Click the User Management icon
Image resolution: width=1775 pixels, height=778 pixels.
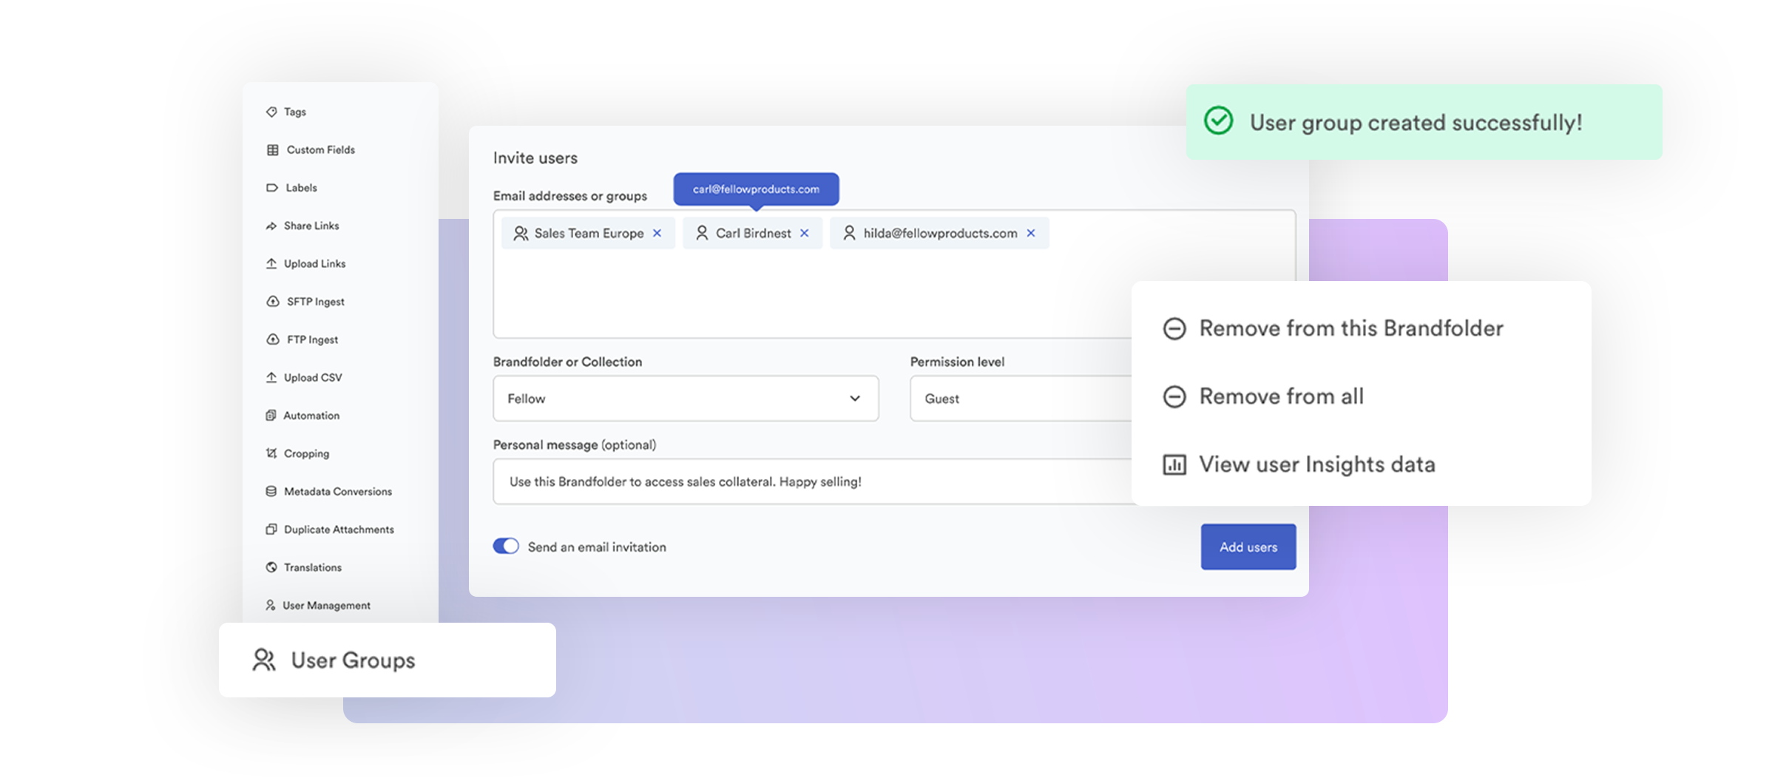click(x=271, y=606)
